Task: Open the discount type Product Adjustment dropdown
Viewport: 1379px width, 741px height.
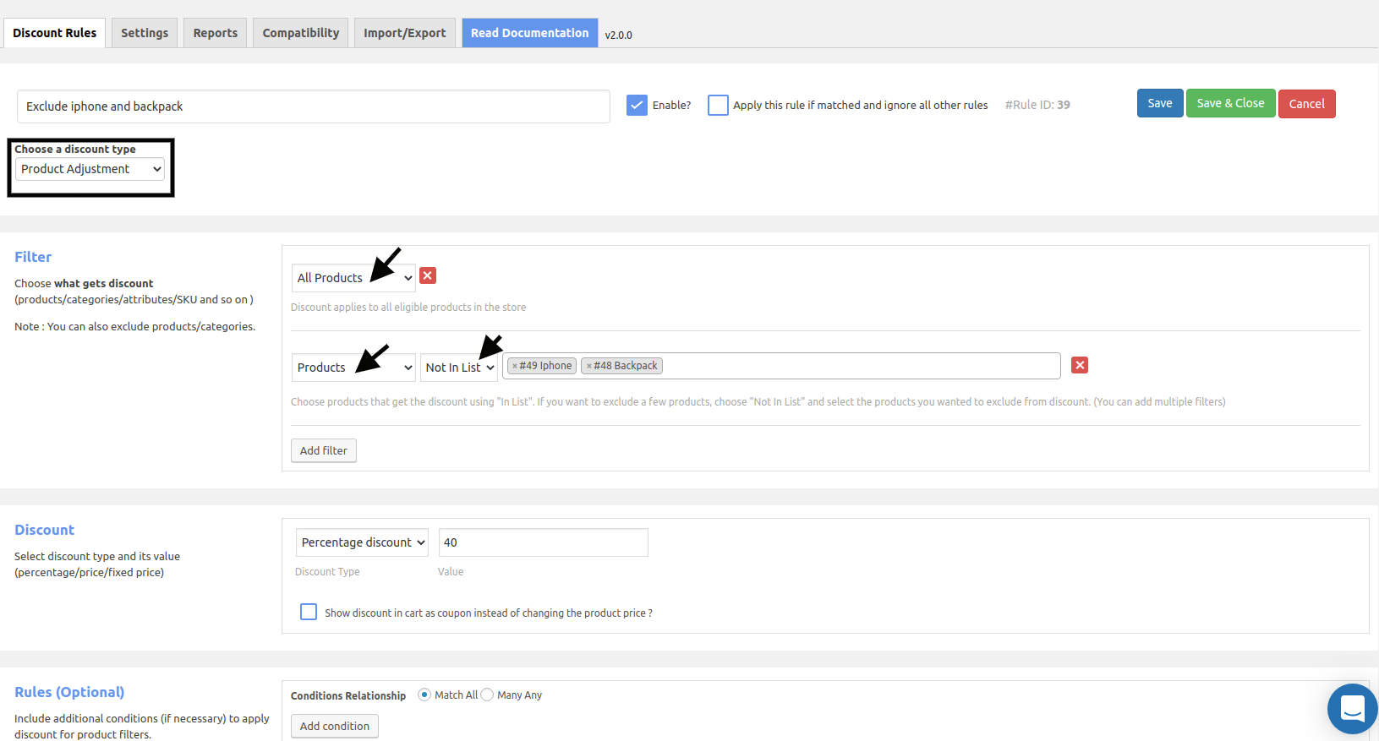Action: coord(90,169)
